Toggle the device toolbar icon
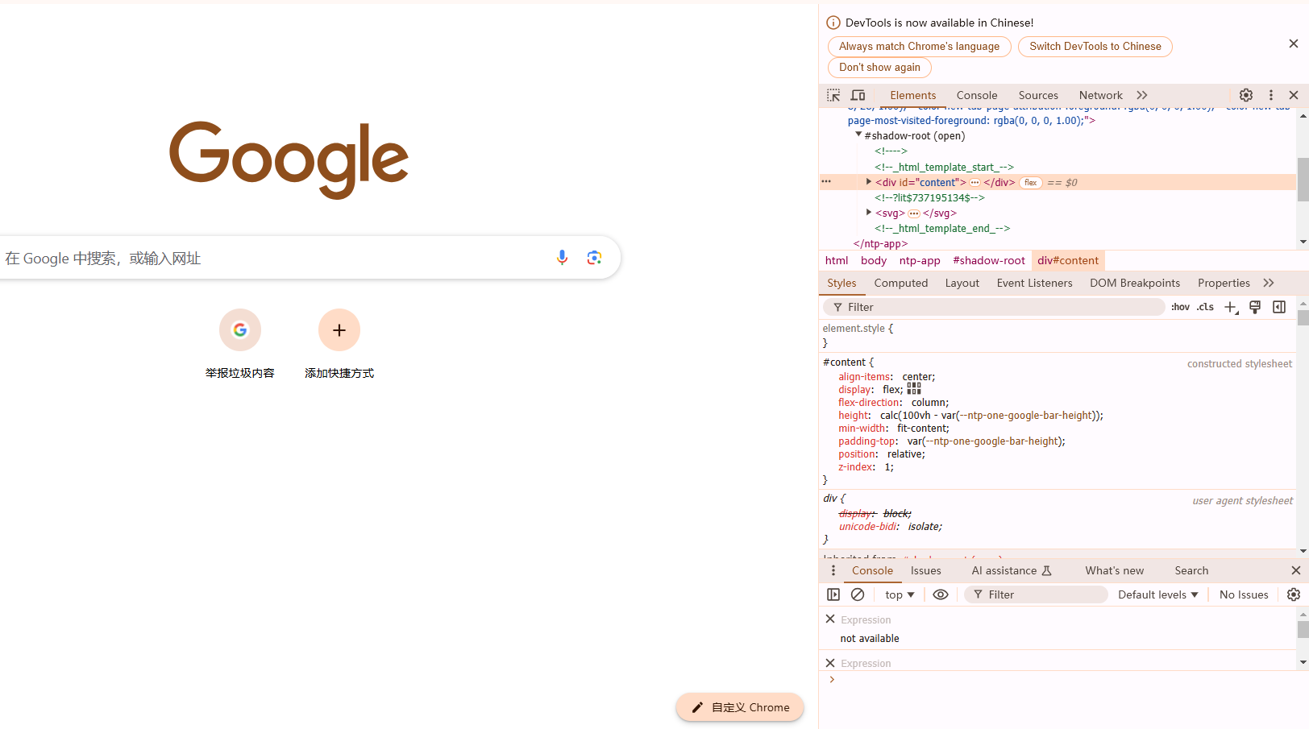 [x=858, y=95]
